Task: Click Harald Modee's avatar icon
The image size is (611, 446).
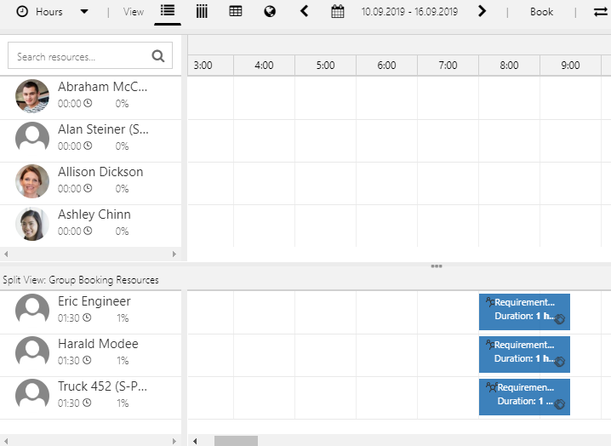Action: click(x=32, y=353)
